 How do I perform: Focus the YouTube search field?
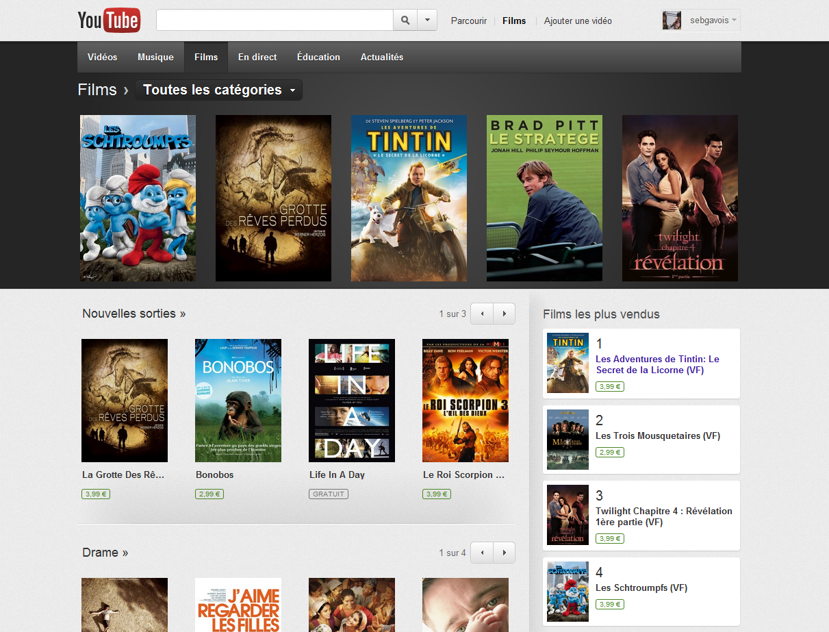(x=275, y=21)
